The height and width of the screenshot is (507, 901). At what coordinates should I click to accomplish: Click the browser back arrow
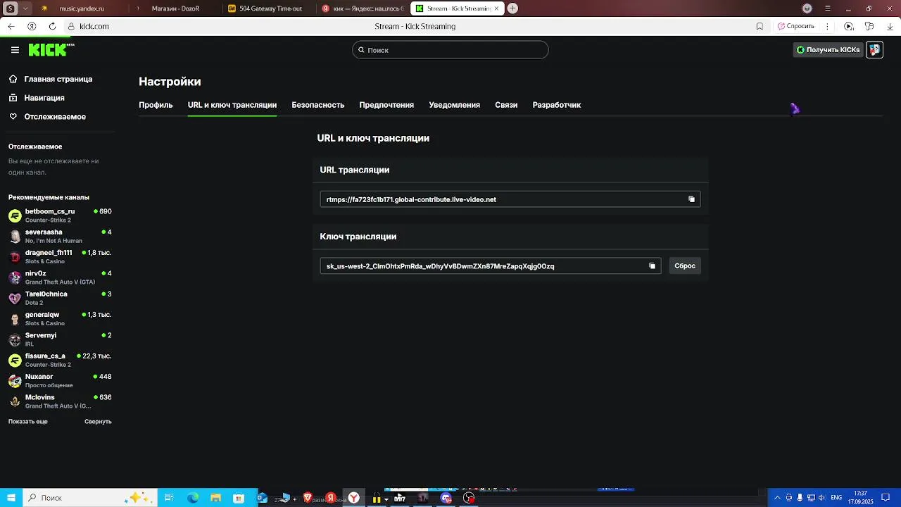pos(11,26)
